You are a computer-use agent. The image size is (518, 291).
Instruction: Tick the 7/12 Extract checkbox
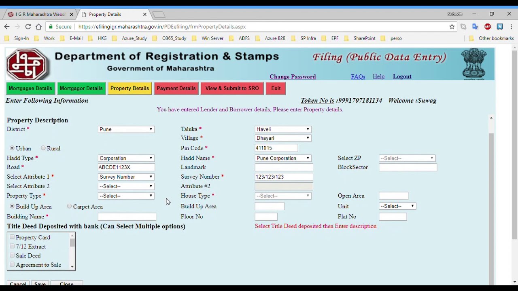click(12, 247)
